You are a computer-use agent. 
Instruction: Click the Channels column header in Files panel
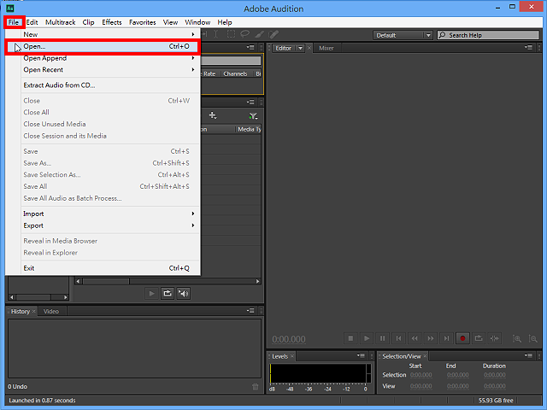[x=236, y=74]
